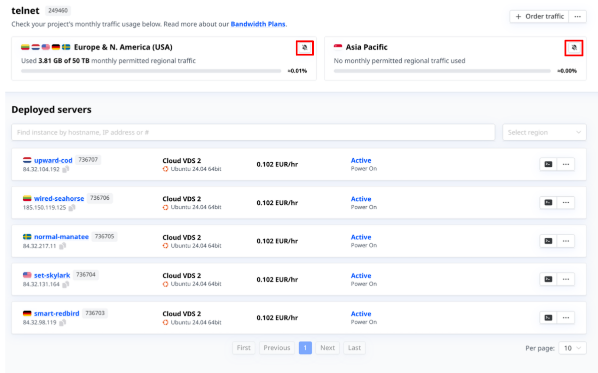Toggle Europe & N. America traffic notifications
This screenshot has width=598, height=373.
pyautogui.click(x=305, y=48)
